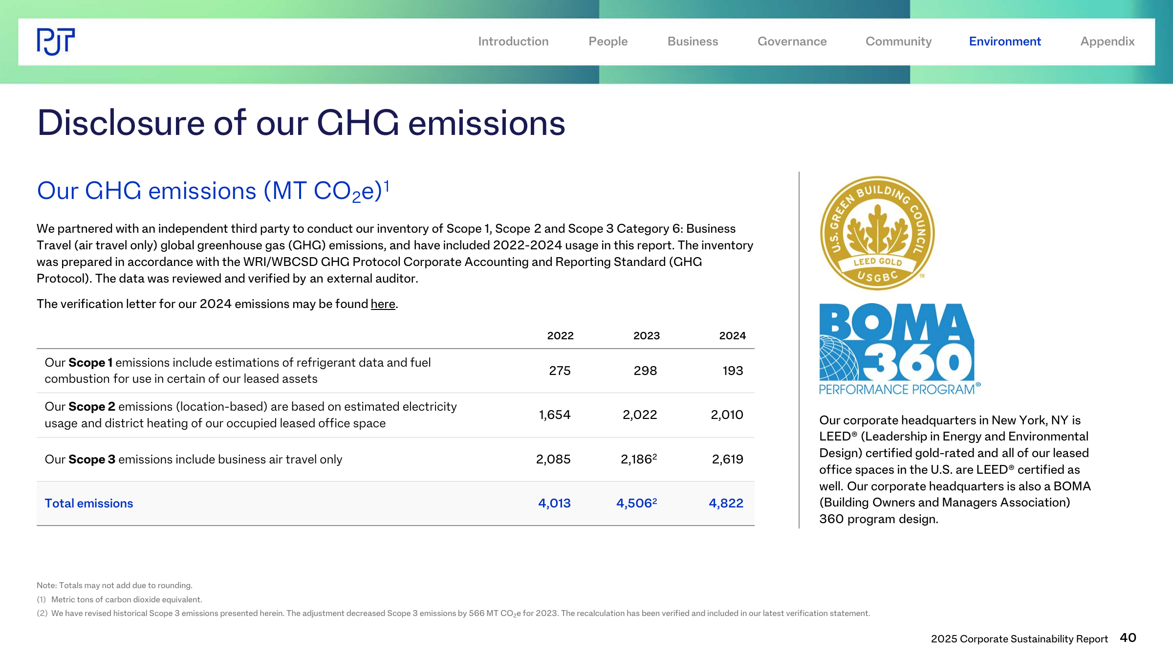Click the LEED Gold USGBC badge

point(877,233)
